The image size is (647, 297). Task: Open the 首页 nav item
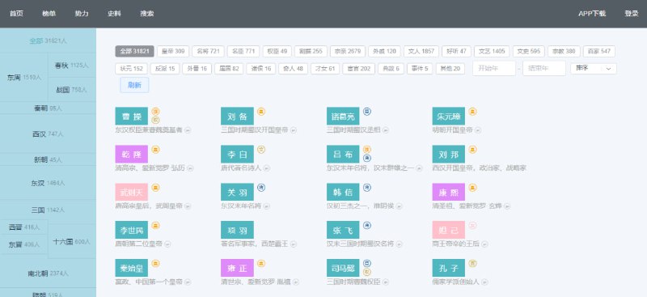(x=16, y=14)
